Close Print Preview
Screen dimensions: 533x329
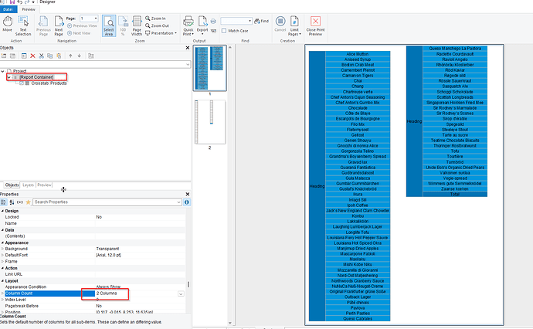click(x=315, y=25)
